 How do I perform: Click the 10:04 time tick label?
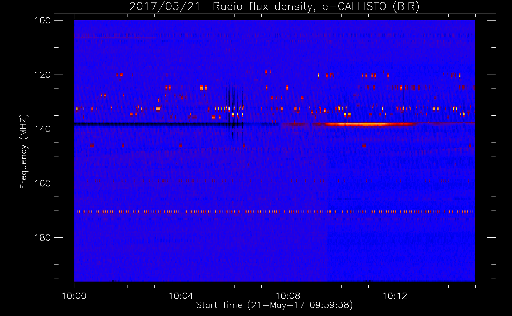[181, 296]
